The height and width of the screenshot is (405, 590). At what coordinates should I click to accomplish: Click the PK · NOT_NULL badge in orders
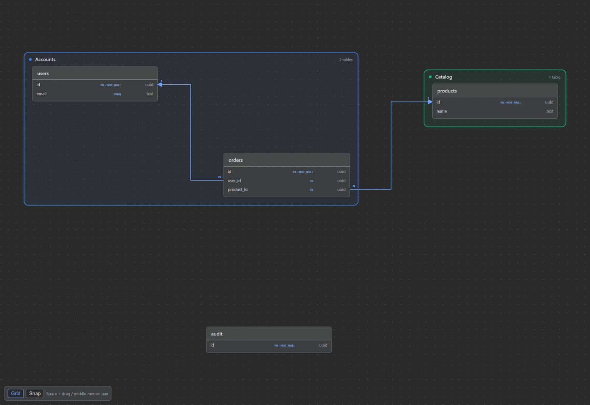click(303, 172)
